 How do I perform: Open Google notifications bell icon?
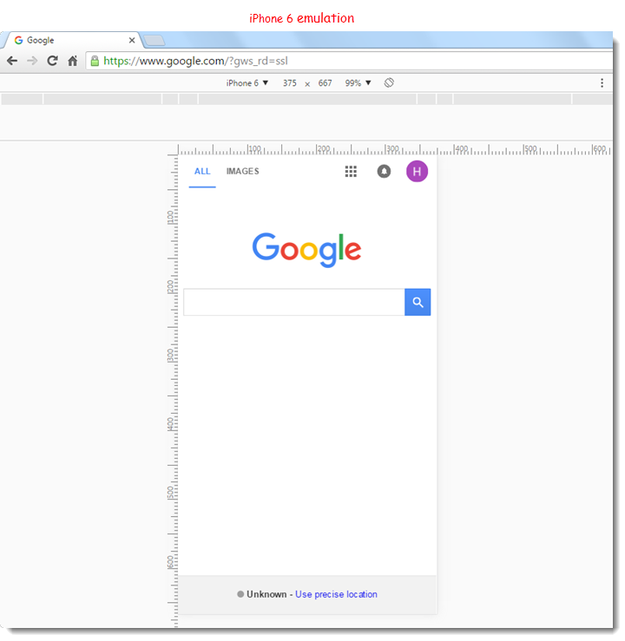(x=384, y=171)
